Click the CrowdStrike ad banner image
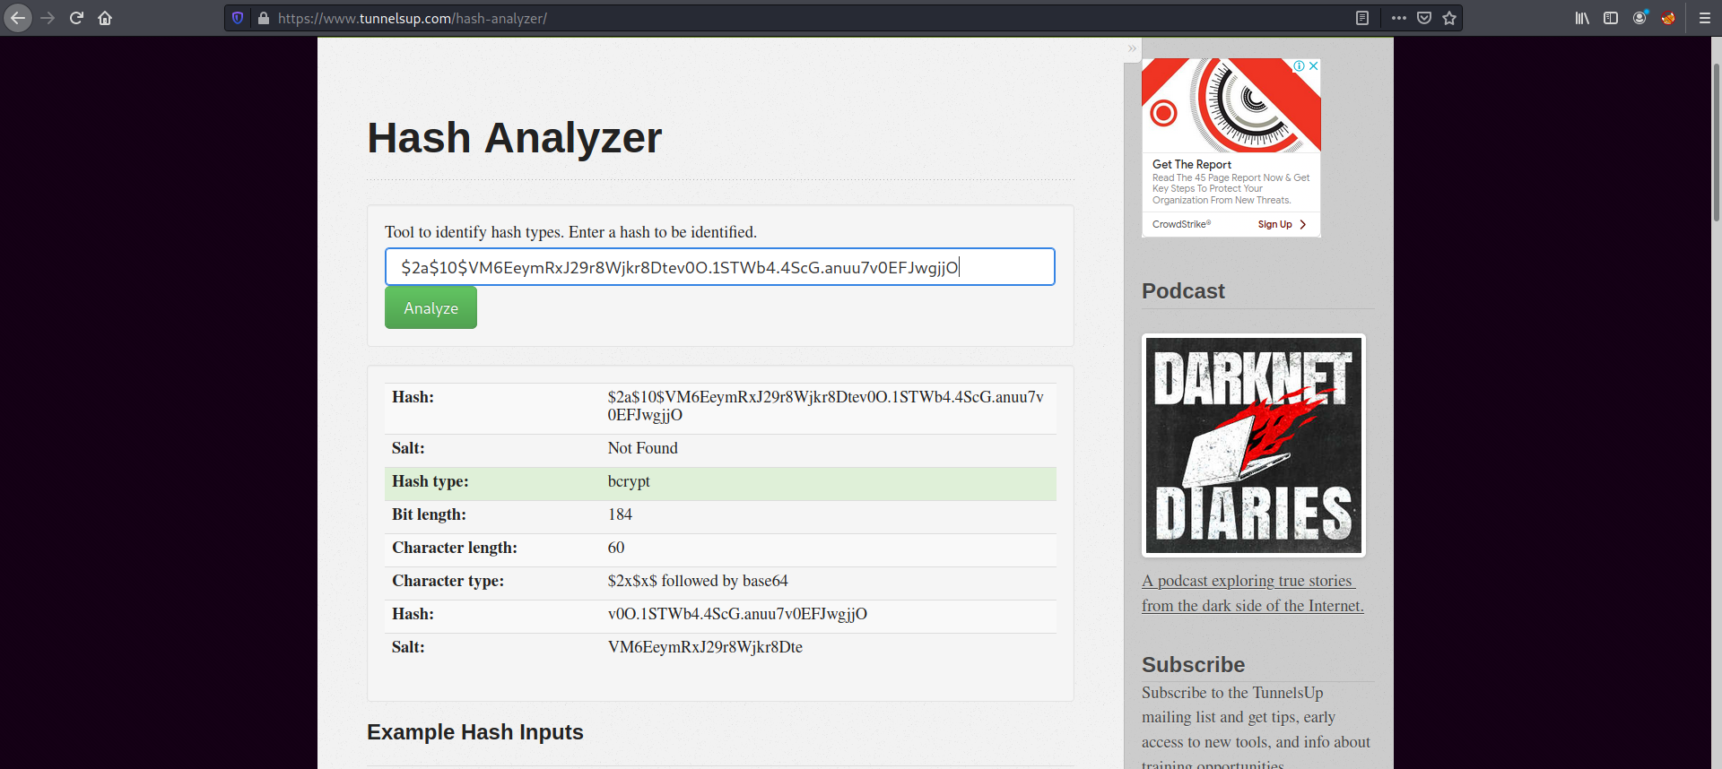The height and width of the screenshot is (769, 1722). (1231, 106)
